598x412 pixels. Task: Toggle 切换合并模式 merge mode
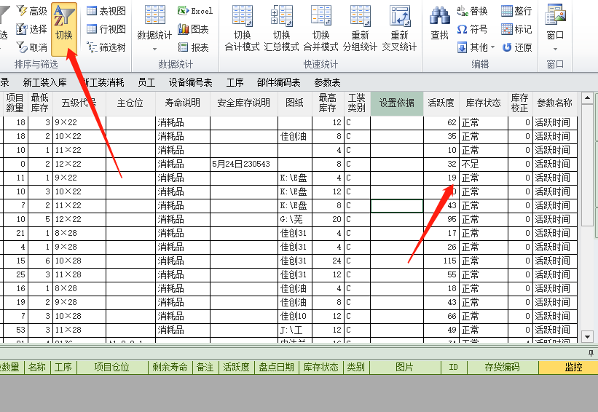tap(320, 28)
